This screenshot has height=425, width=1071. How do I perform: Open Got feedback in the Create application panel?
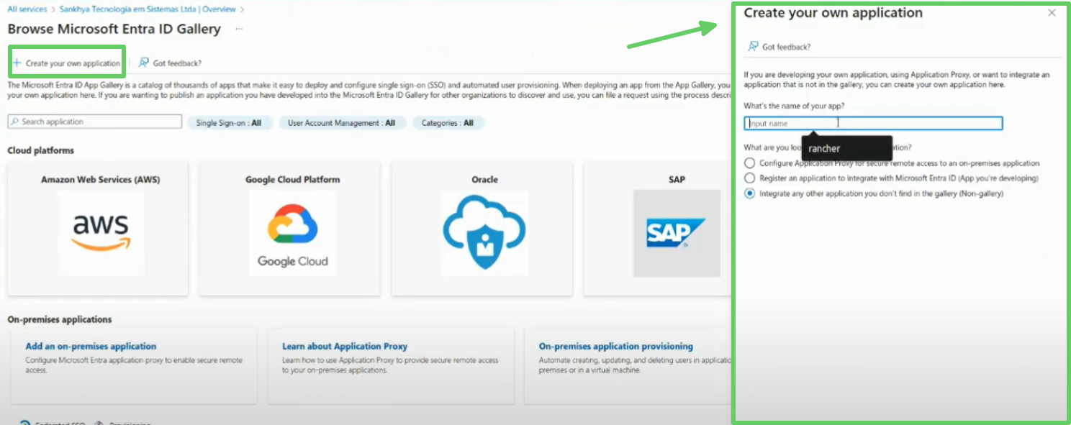tap(779, 47)
